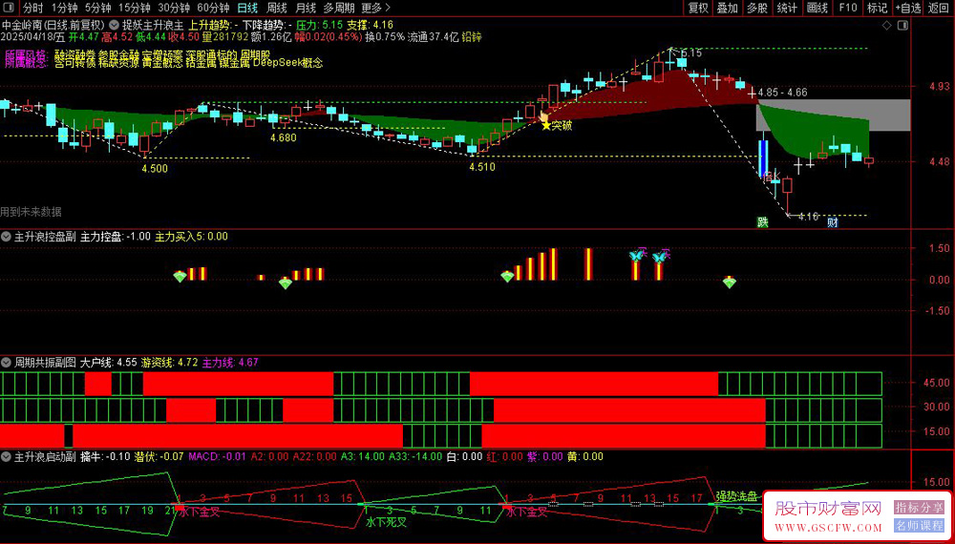Screen dimensions: 955x544
Task: Open the main chart indicator dropdown beside 中金岭南
Action: click(114, 26)
